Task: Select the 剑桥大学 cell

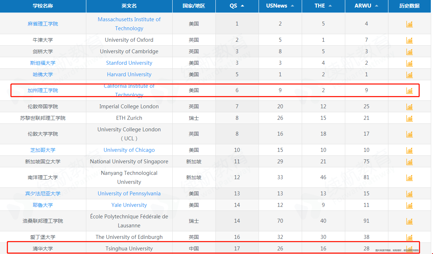Action: [43, 51]
